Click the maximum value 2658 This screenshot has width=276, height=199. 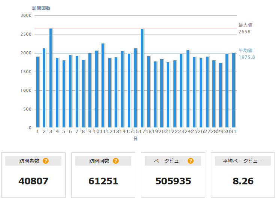[245, 32]
